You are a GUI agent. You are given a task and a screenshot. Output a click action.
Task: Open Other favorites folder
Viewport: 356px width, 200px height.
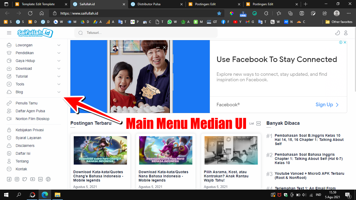point(339,22)
